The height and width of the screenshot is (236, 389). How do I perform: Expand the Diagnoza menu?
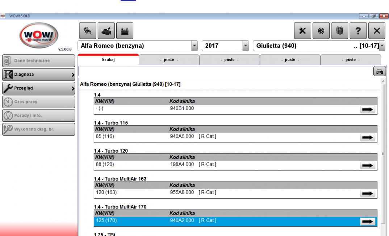click(39, 74)
